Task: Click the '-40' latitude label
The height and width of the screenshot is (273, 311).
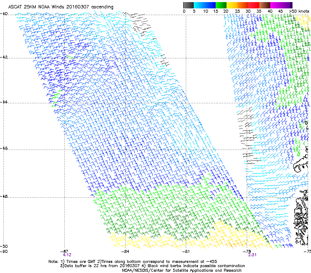Action: (4, 14)
